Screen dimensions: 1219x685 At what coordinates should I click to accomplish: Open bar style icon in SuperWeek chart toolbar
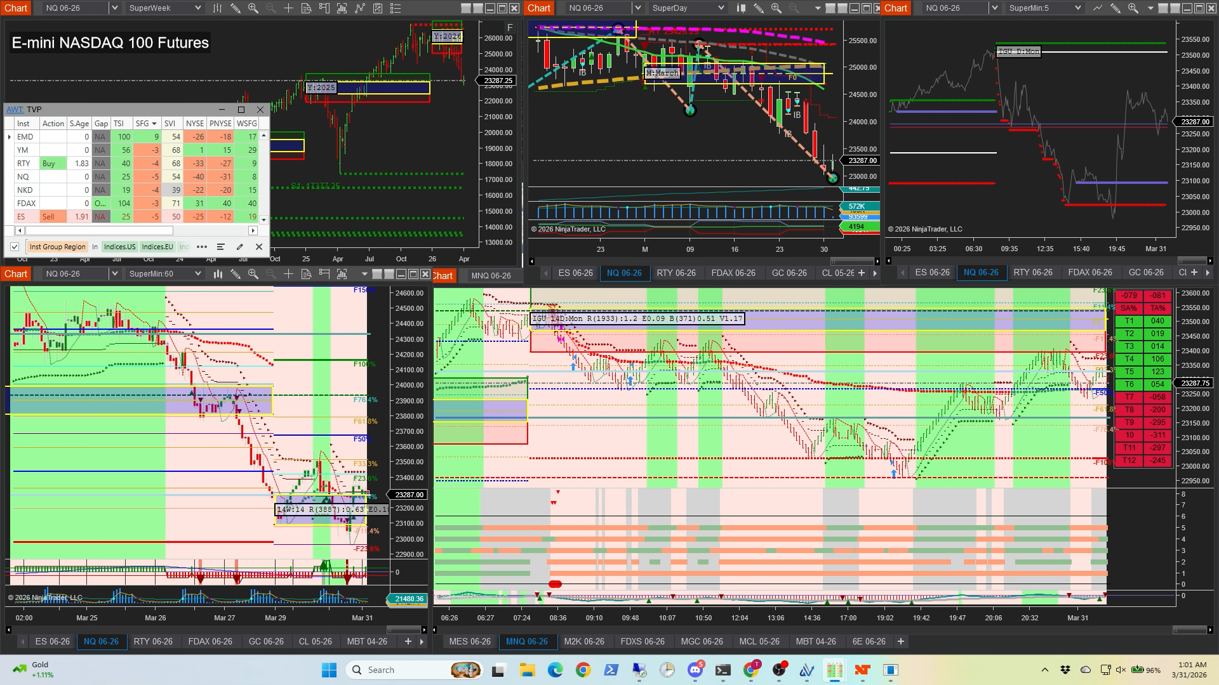click(218, 8)
